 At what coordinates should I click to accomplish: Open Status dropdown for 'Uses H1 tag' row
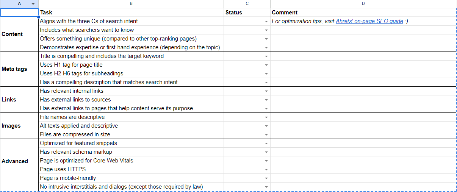[266, 65]
